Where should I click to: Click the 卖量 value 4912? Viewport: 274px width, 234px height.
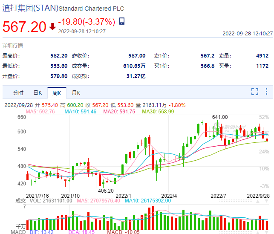click(262, 56)
